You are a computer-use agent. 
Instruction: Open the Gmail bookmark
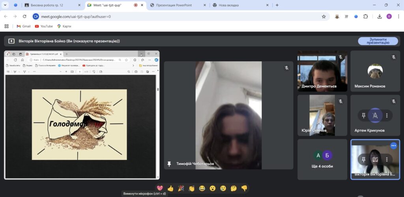(23, 26)
